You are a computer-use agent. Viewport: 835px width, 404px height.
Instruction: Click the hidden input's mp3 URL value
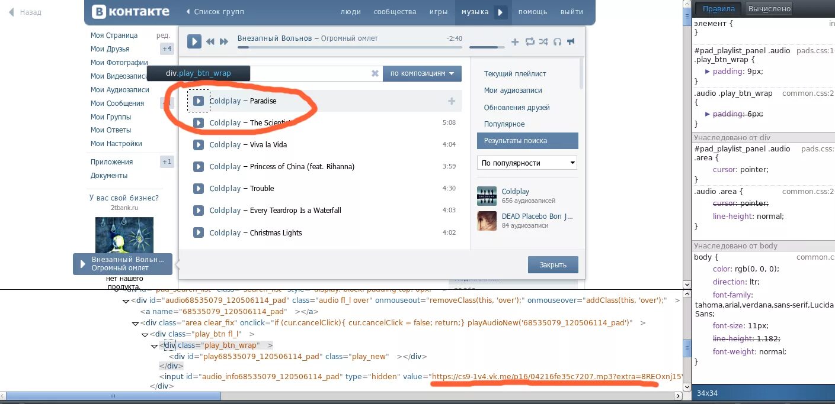pos(557,376)
